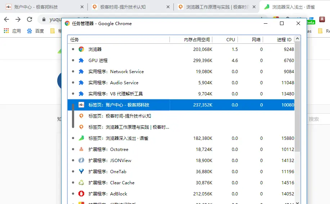Screen dimensions: 330x204
Task: Click memory value 299,396K
Action: (x=203, y=60)
